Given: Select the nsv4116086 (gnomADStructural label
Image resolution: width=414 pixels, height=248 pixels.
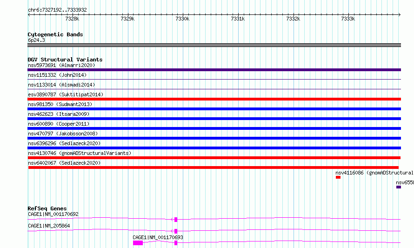Looking at the screenshot, I should coord(374,173).
